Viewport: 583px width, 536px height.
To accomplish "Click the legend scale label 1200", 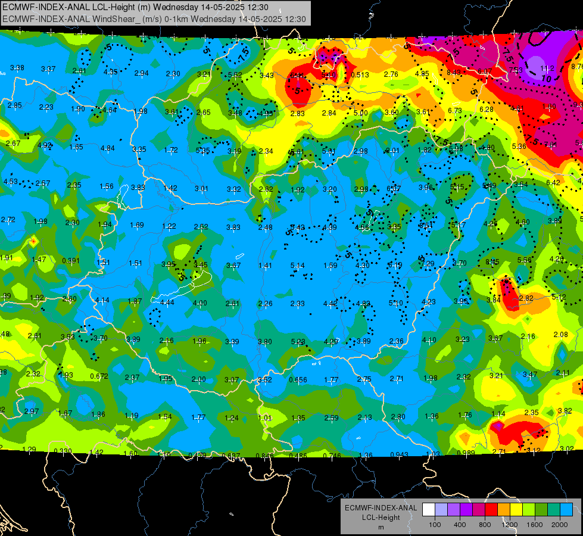I will coord(510,525).
